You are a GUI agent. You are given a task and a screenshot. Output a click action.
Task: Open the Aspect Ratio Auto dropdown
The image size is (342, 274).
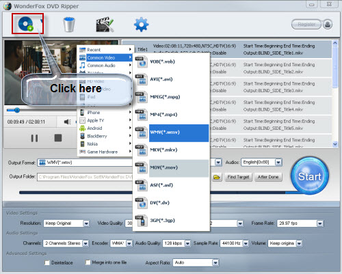point(215,263)
